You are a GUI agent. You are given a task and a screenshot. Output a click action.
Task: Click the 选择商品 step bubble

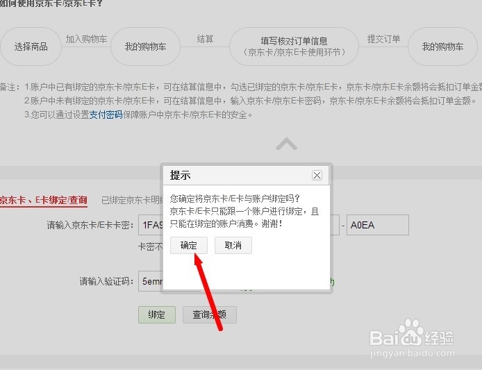[31, 47]
